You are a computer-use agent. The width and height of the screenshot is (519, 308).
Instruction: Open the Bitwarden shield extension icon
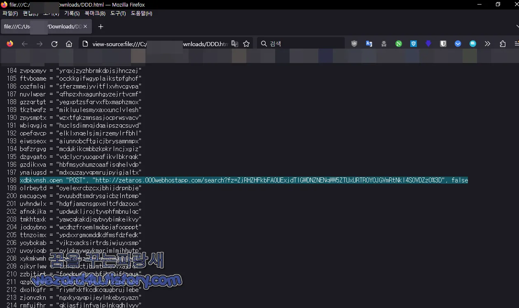click(443, 44)
